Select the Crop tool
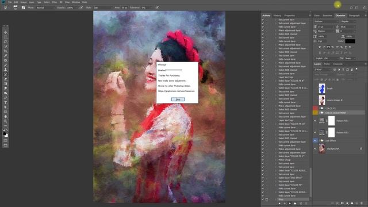The image size is (368, 207). (x=5, y=51)
